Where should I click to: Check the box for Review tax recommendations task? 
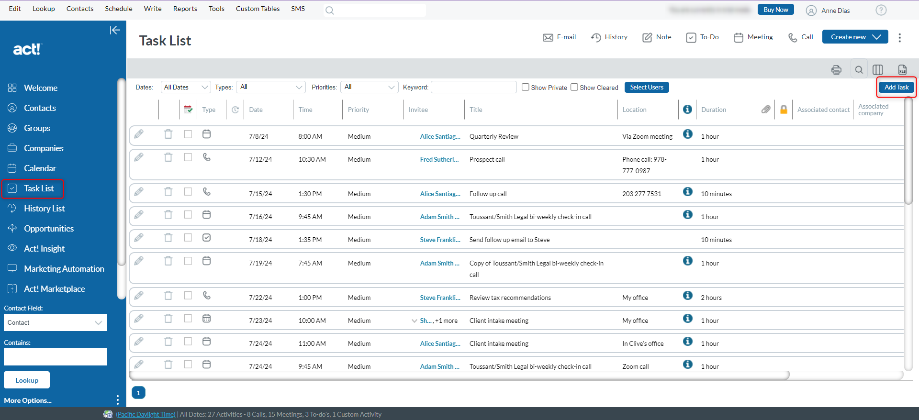[x=188, y=296]
